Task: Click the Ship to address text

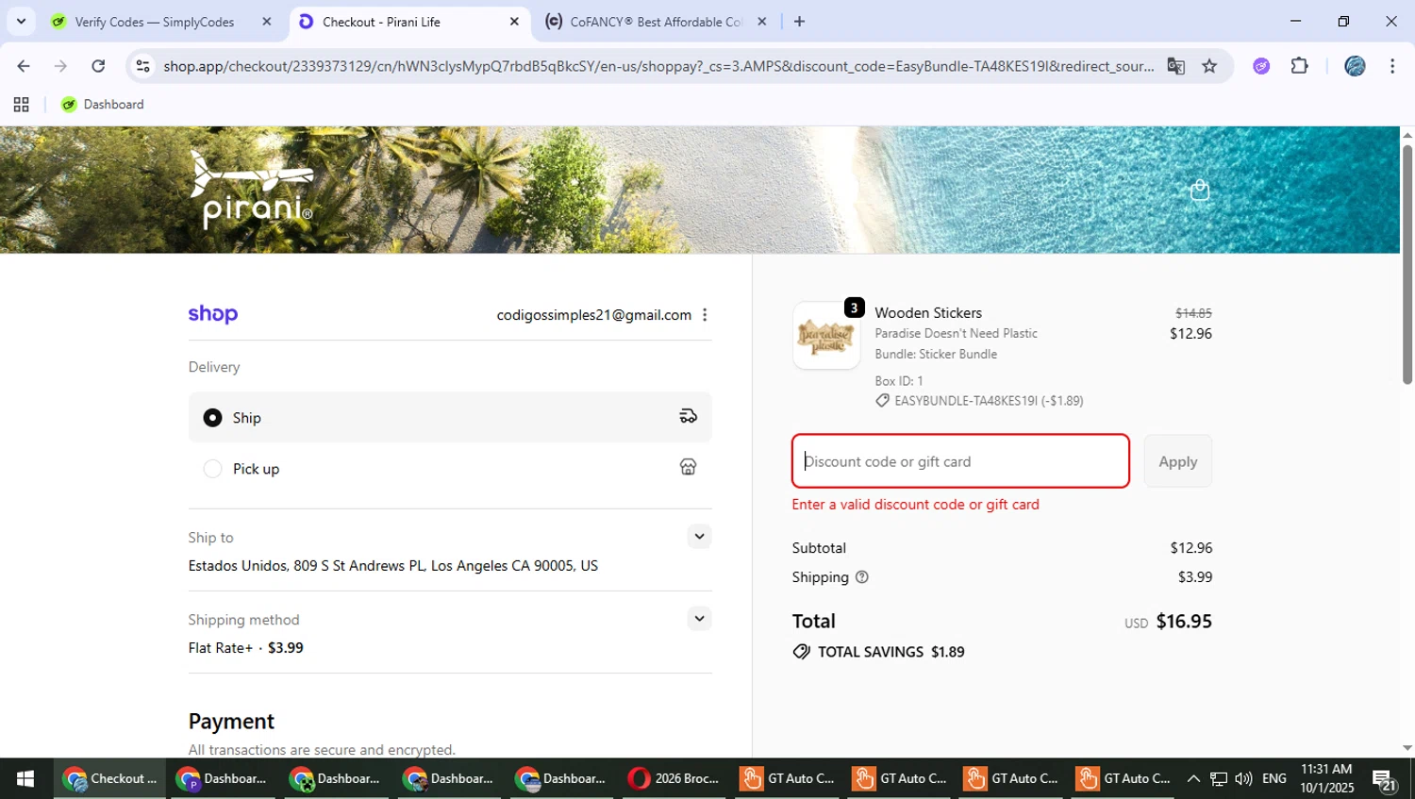Action: click(x=393, y=566)
